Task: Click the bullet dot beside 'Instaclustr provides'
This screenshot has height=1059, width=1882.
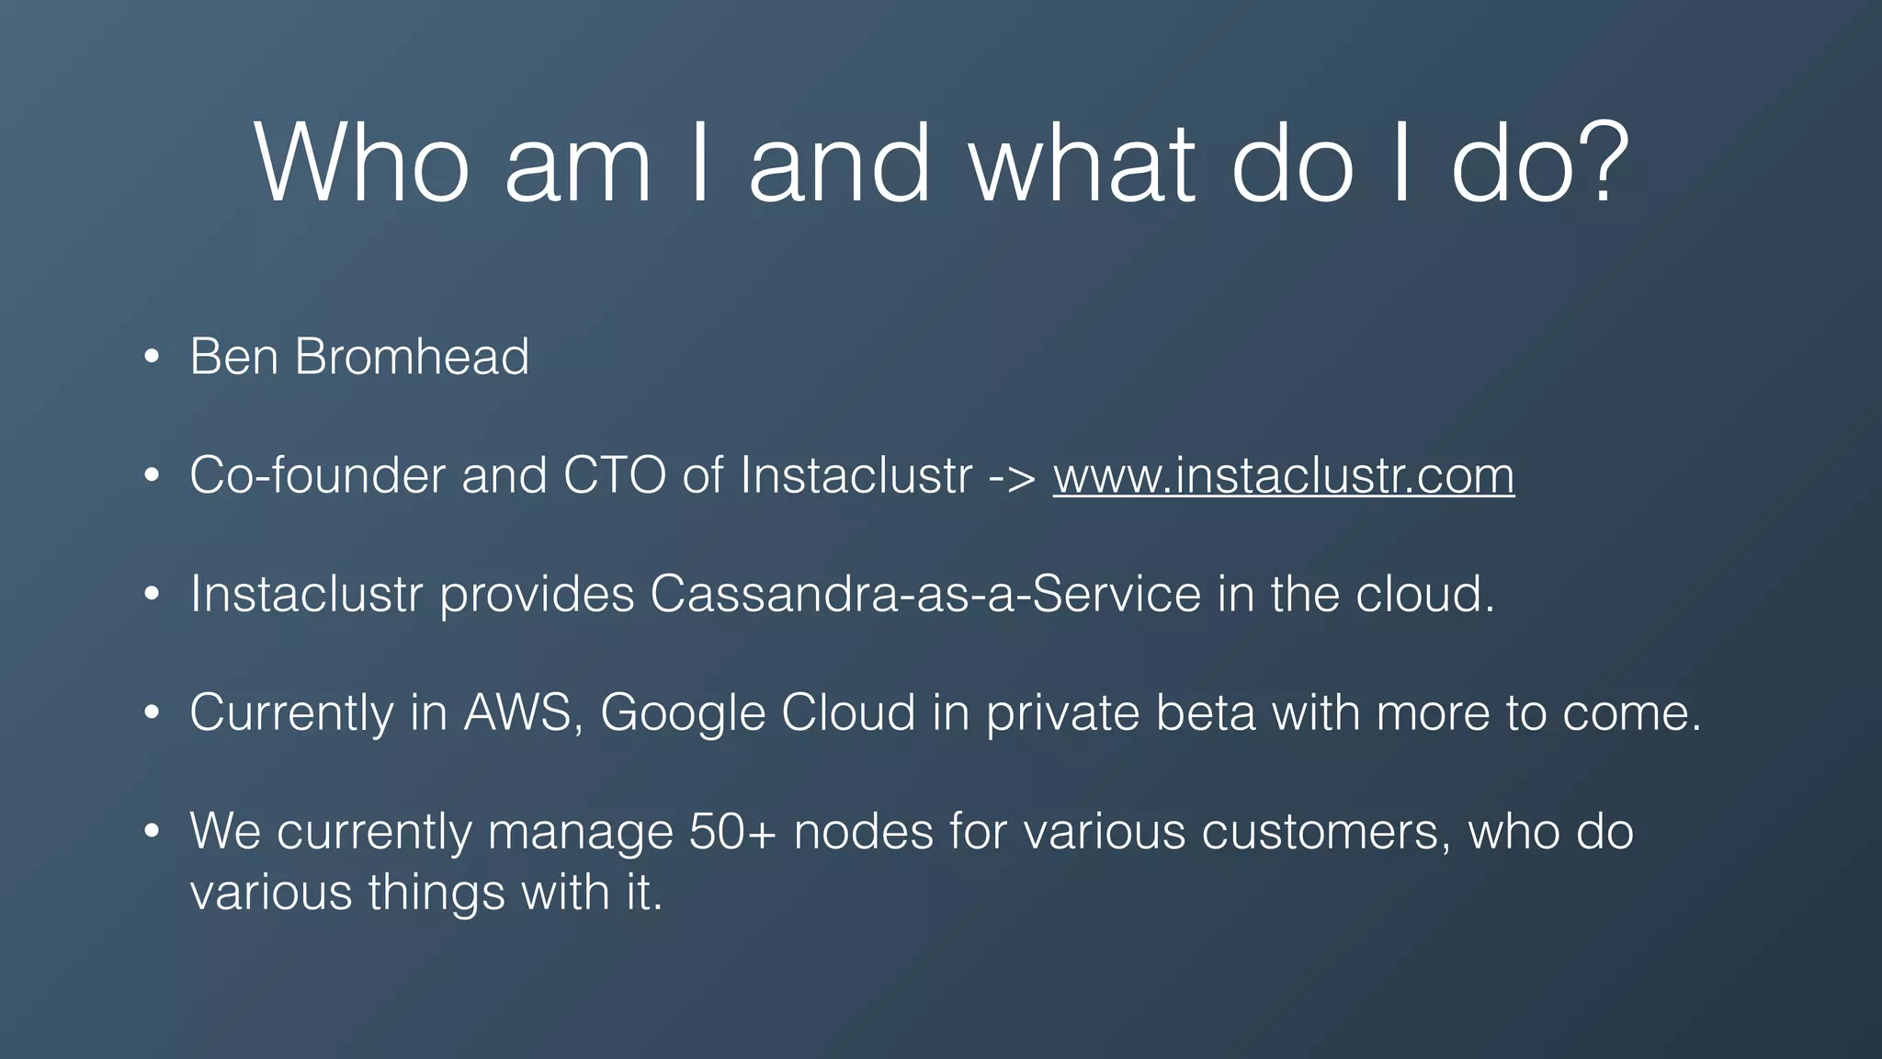Action: click(153, 594)
